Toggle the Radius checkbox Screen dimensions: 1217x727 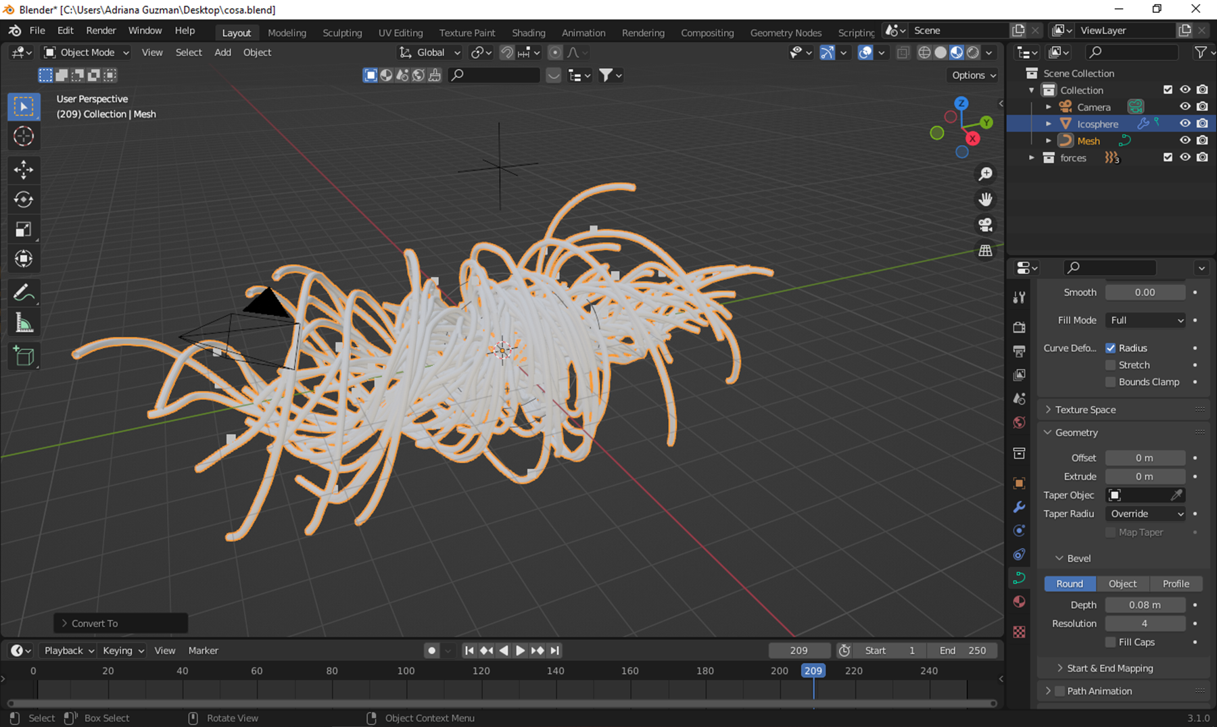click(x=1110, y=348)
